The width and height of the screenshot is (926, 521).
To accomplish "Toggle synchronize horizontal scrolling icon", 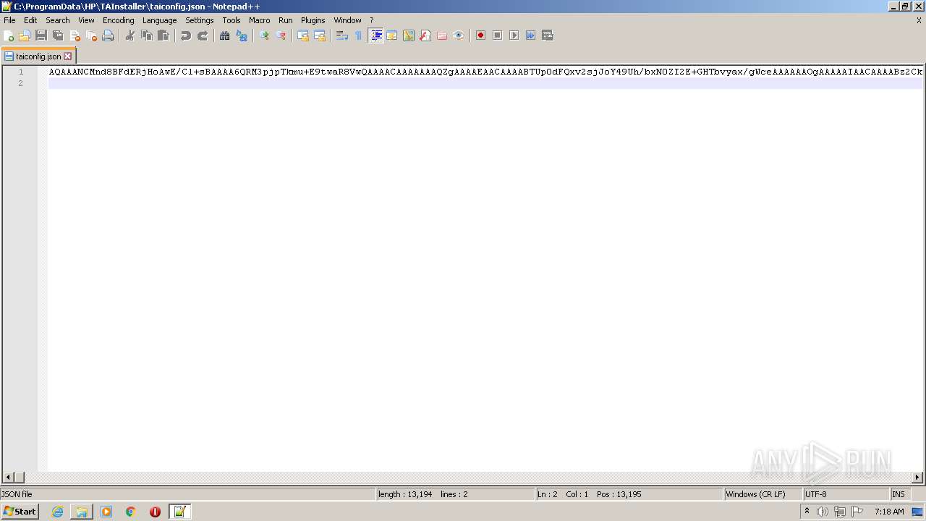I will (320, 35).
